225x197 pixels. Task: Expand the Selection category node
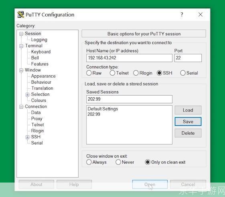[27, 94]
